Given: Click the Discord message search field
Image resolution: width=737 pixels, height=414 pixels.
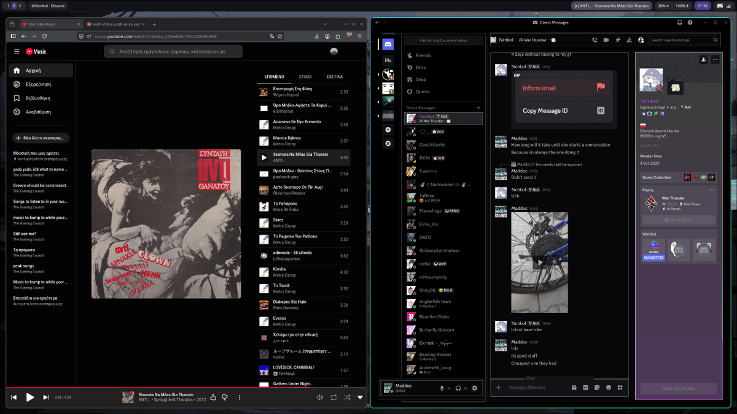Looking at the screenshot, I should pos(684,40).
